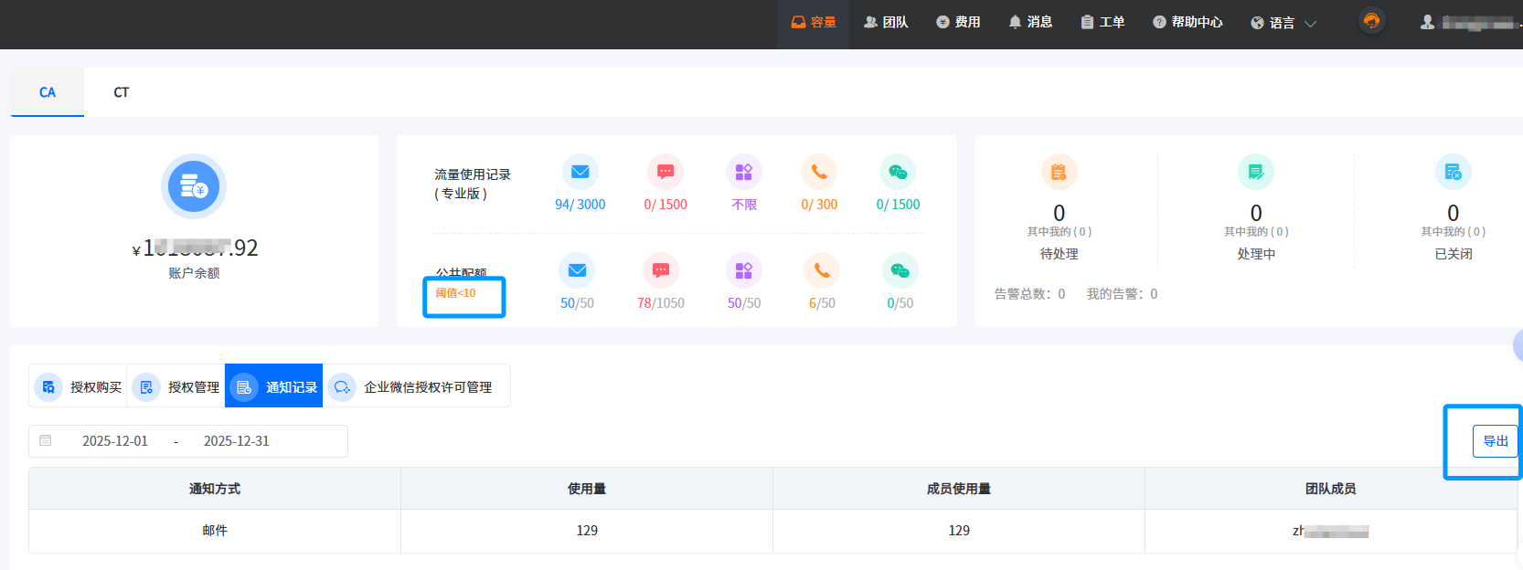Click the 阈值<10 threshold link
1523x570 pixels.
(455, 293)
